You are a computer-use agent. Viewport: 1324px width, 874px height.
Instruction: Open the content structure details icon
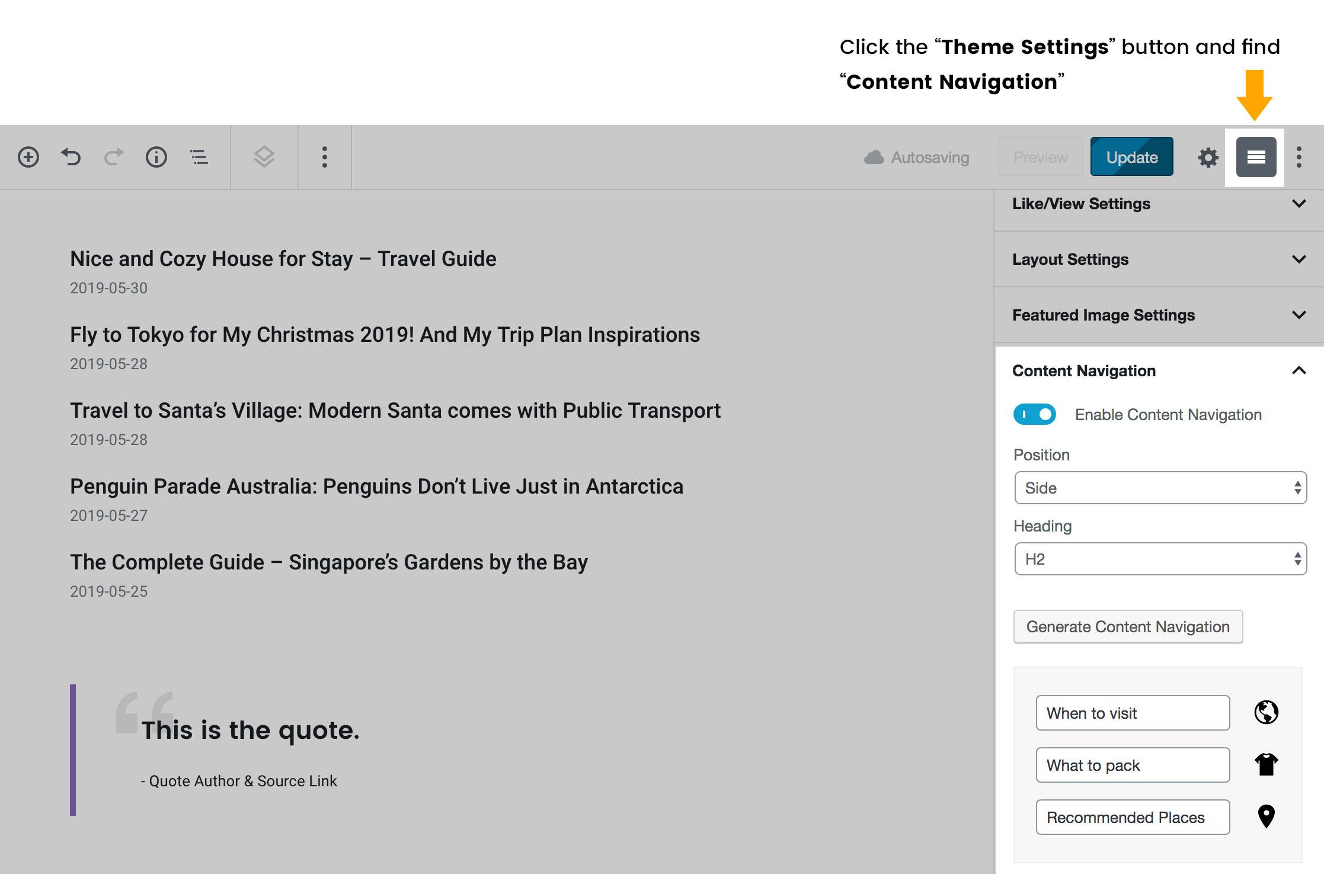click(x=156, y=157)
